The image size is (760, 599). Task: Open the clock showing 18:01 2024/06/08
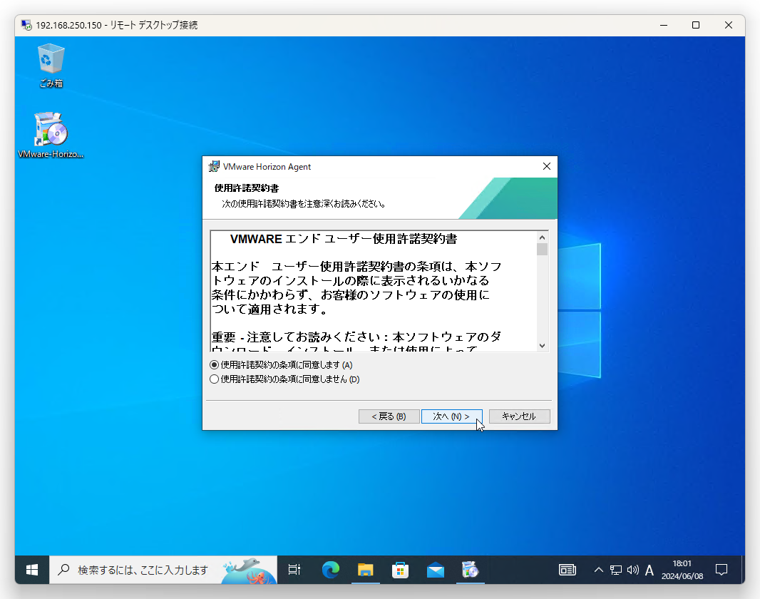(x=682, y=570)
